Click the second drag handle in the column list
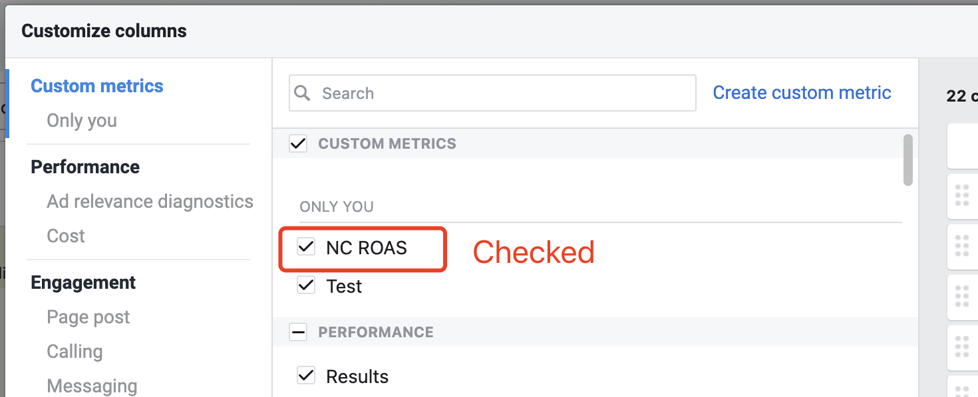This screenshot has width=978, height=397. point(962,246)
